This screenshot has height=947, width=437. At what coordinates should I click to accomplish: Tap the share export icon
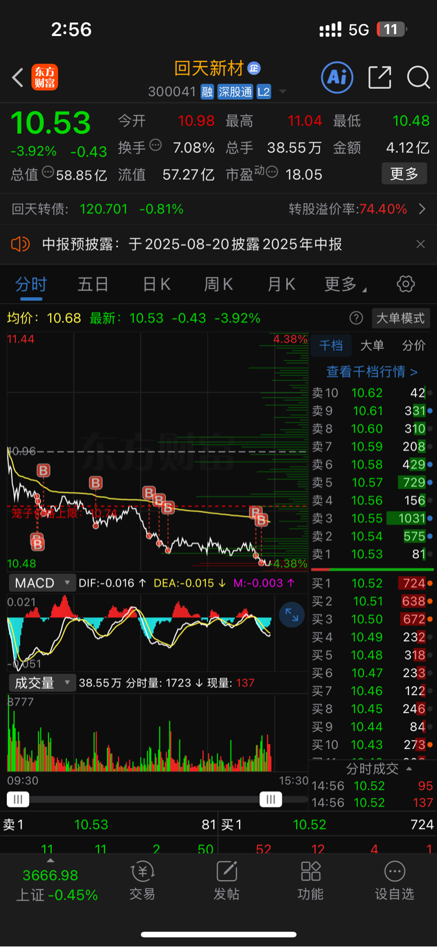pos(380,77)
